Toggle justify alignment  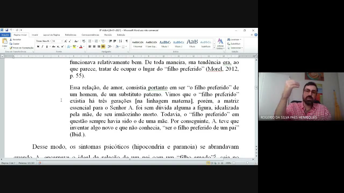pos(103,47)
